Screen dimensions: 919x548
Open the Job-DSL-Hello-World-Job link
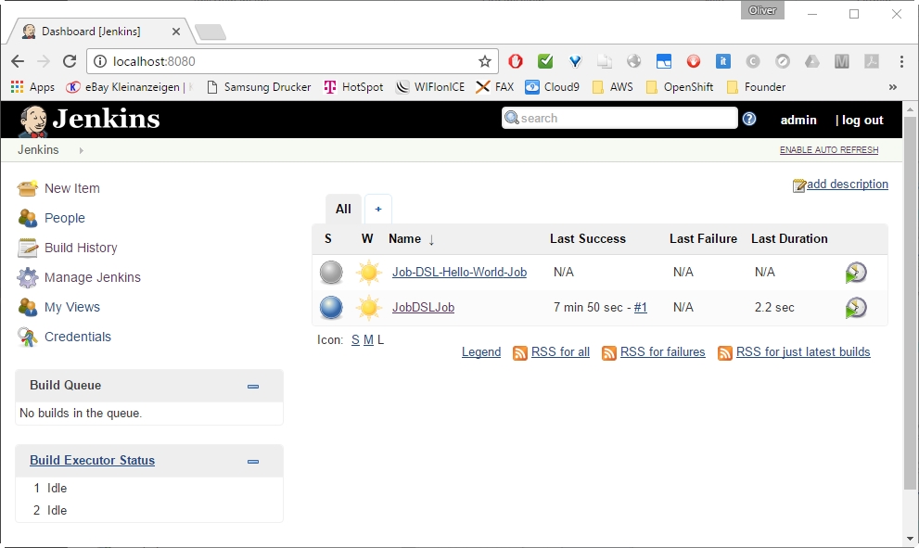click(459, 273)
